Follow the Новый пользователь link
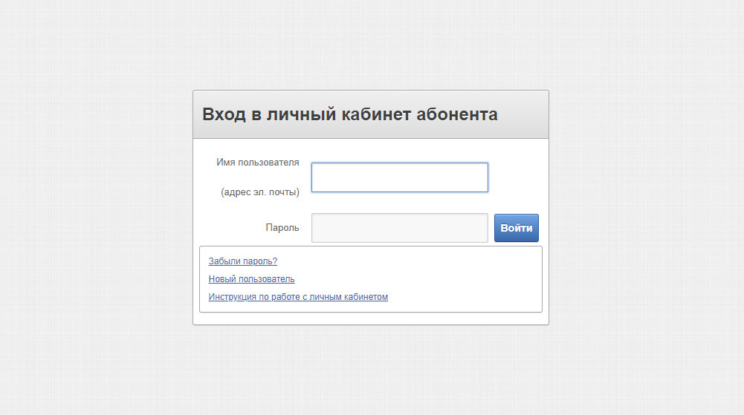Image resolution: width=744 pixels, height=415 pixels. [251, 279]
